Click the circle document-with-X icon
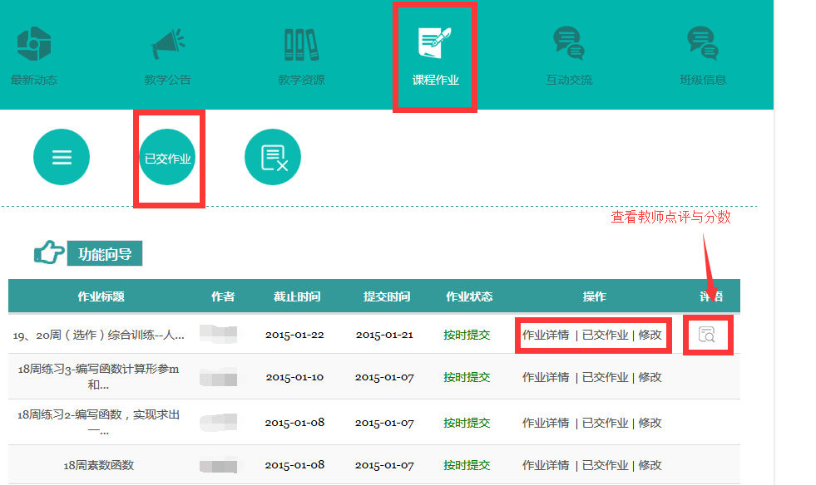 point(273,158)
